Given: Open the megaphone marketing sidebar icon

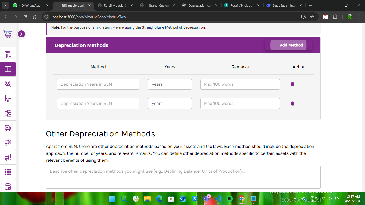Looking at the screenshot, I should tap(8, 143).
